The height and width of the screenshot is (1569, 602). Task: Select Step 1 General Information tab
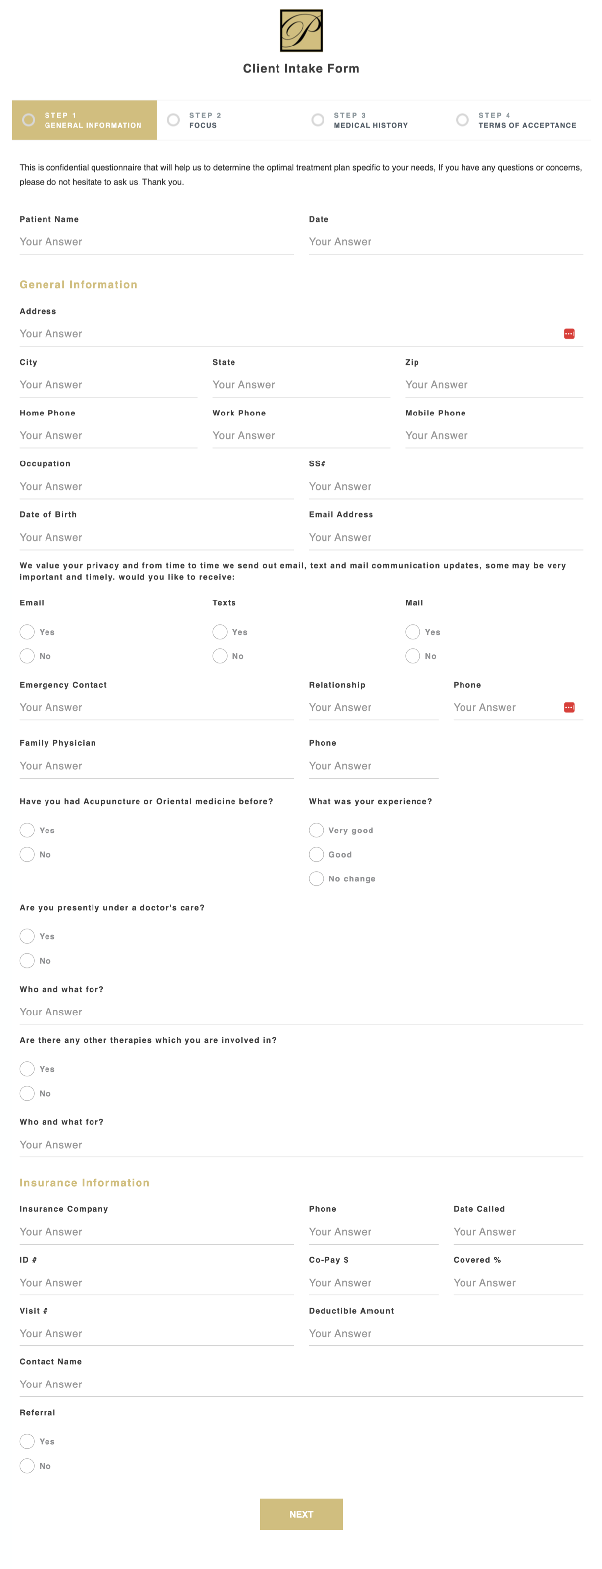[x=85, y=120]
